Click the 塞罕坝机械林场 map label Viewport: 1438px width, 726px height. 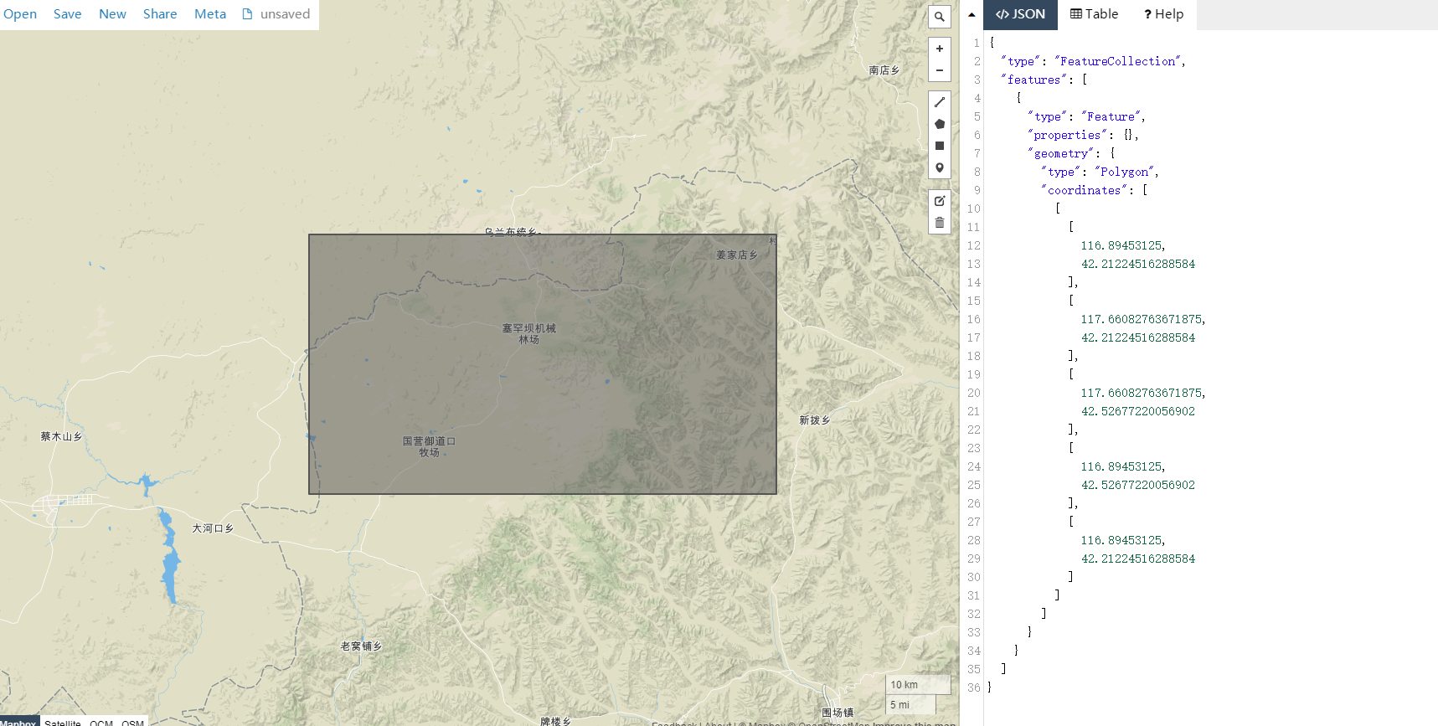point(529,333)
